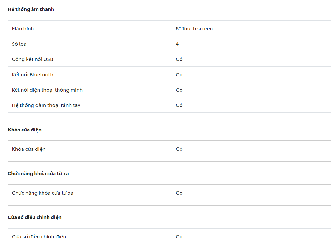This screenshot has width=331, height=244.
Task: Click bold "Chức năng khóa cửa từ xa" heading
Action: pos(38,174)
